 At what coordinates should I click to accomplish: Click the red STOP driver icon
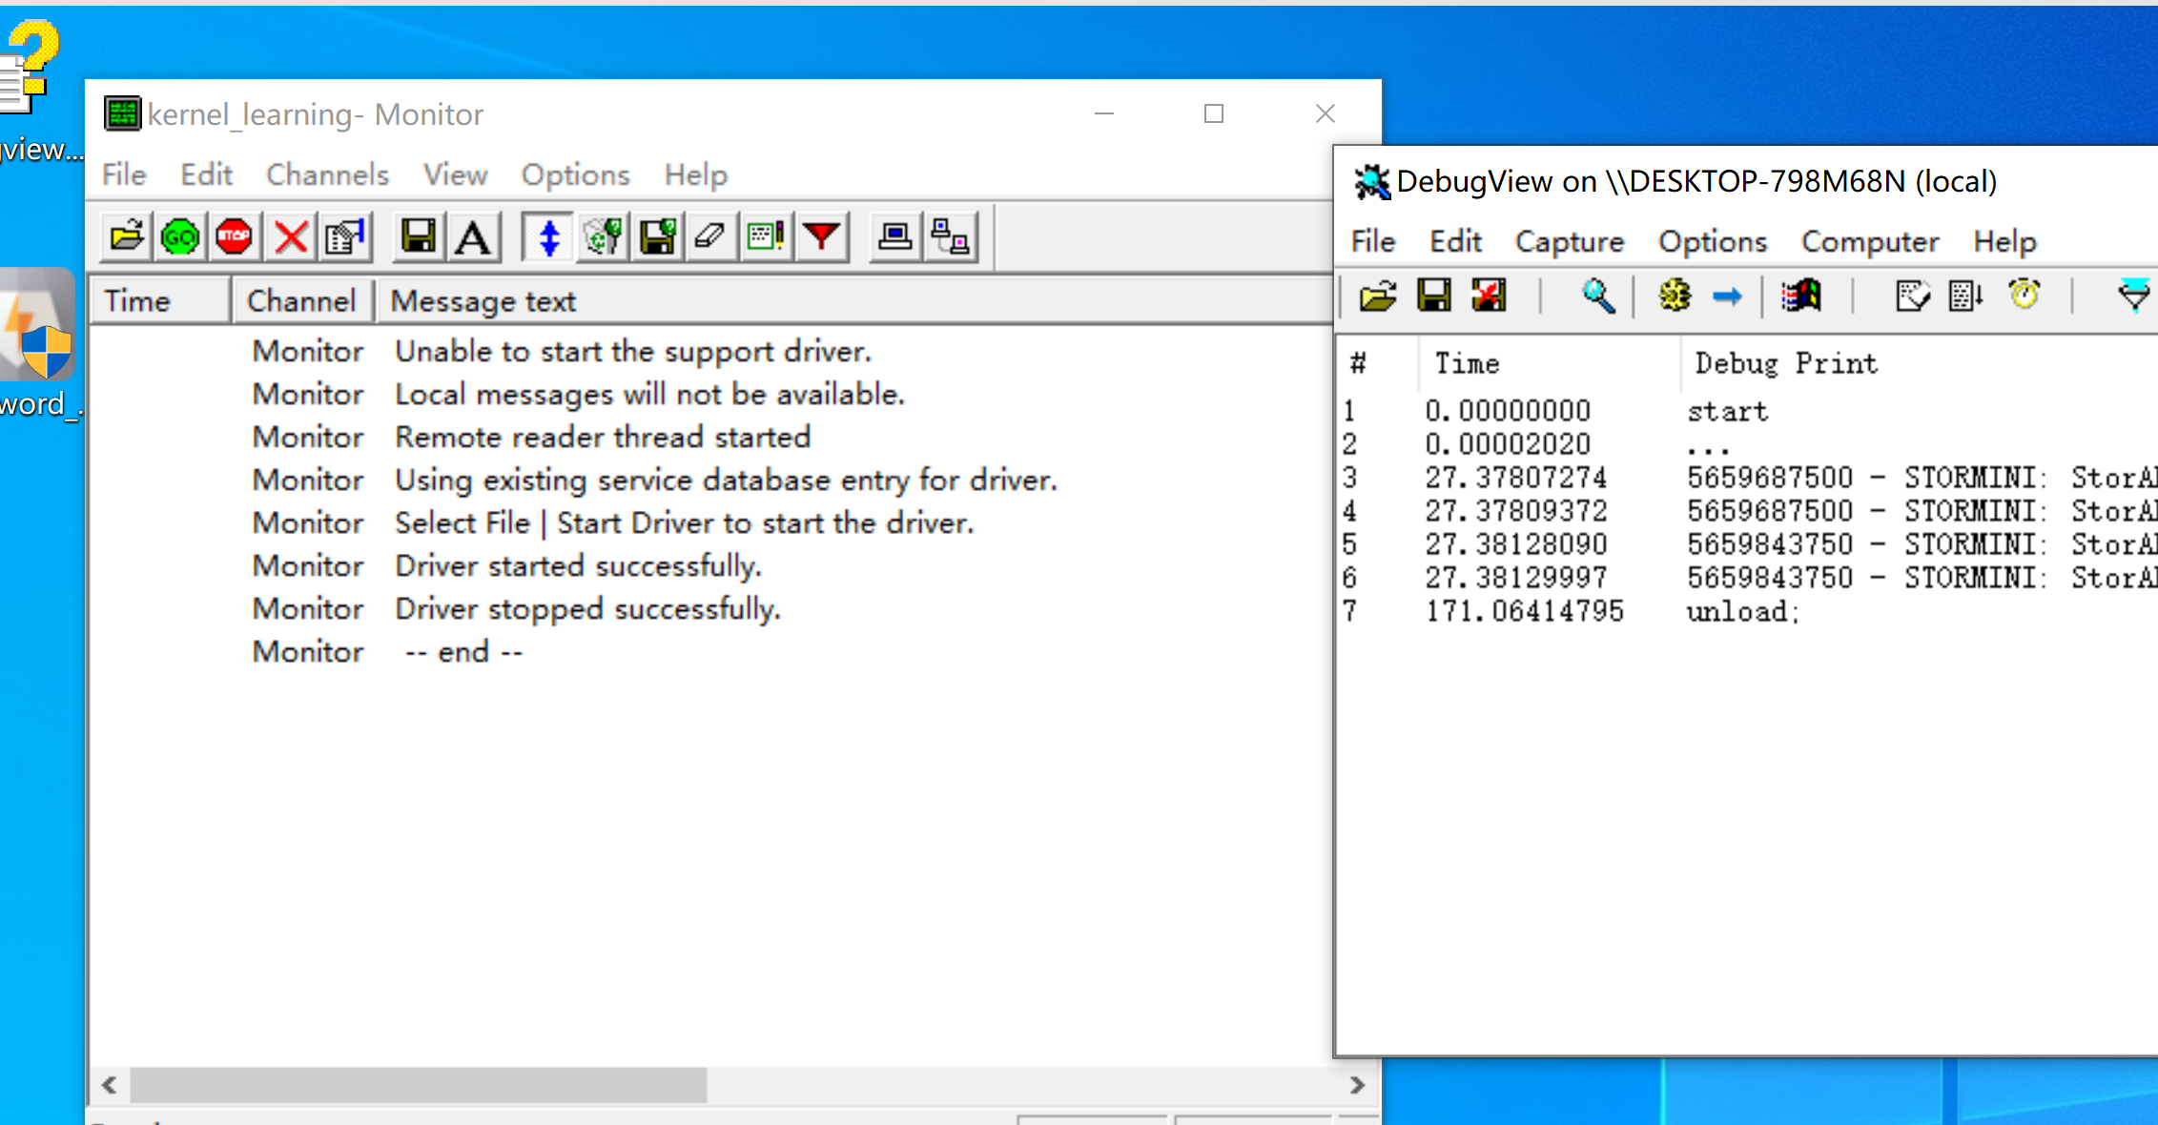(x=235, y=236)
